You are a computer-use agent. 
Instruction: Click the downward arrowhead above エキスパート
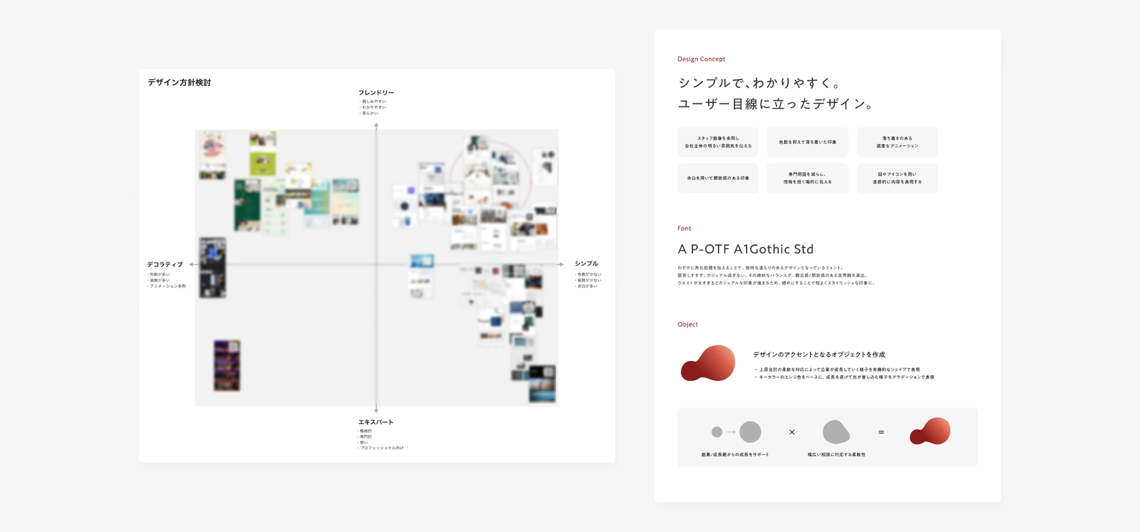pos(376,409)
